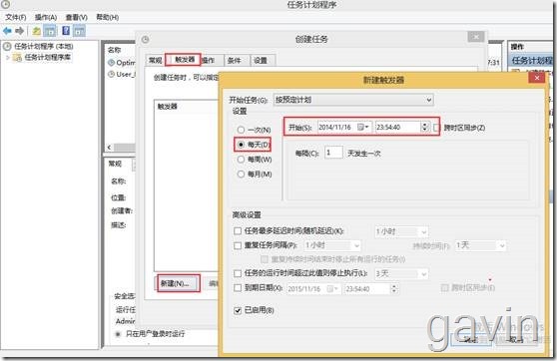The width and height of the screenshot is (557, 361).
Task: Select 任务计划程序 (本地) tree root
Action: (x=43, y=46)
